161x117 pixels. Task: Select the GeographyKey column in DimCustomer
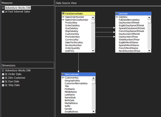72,81
